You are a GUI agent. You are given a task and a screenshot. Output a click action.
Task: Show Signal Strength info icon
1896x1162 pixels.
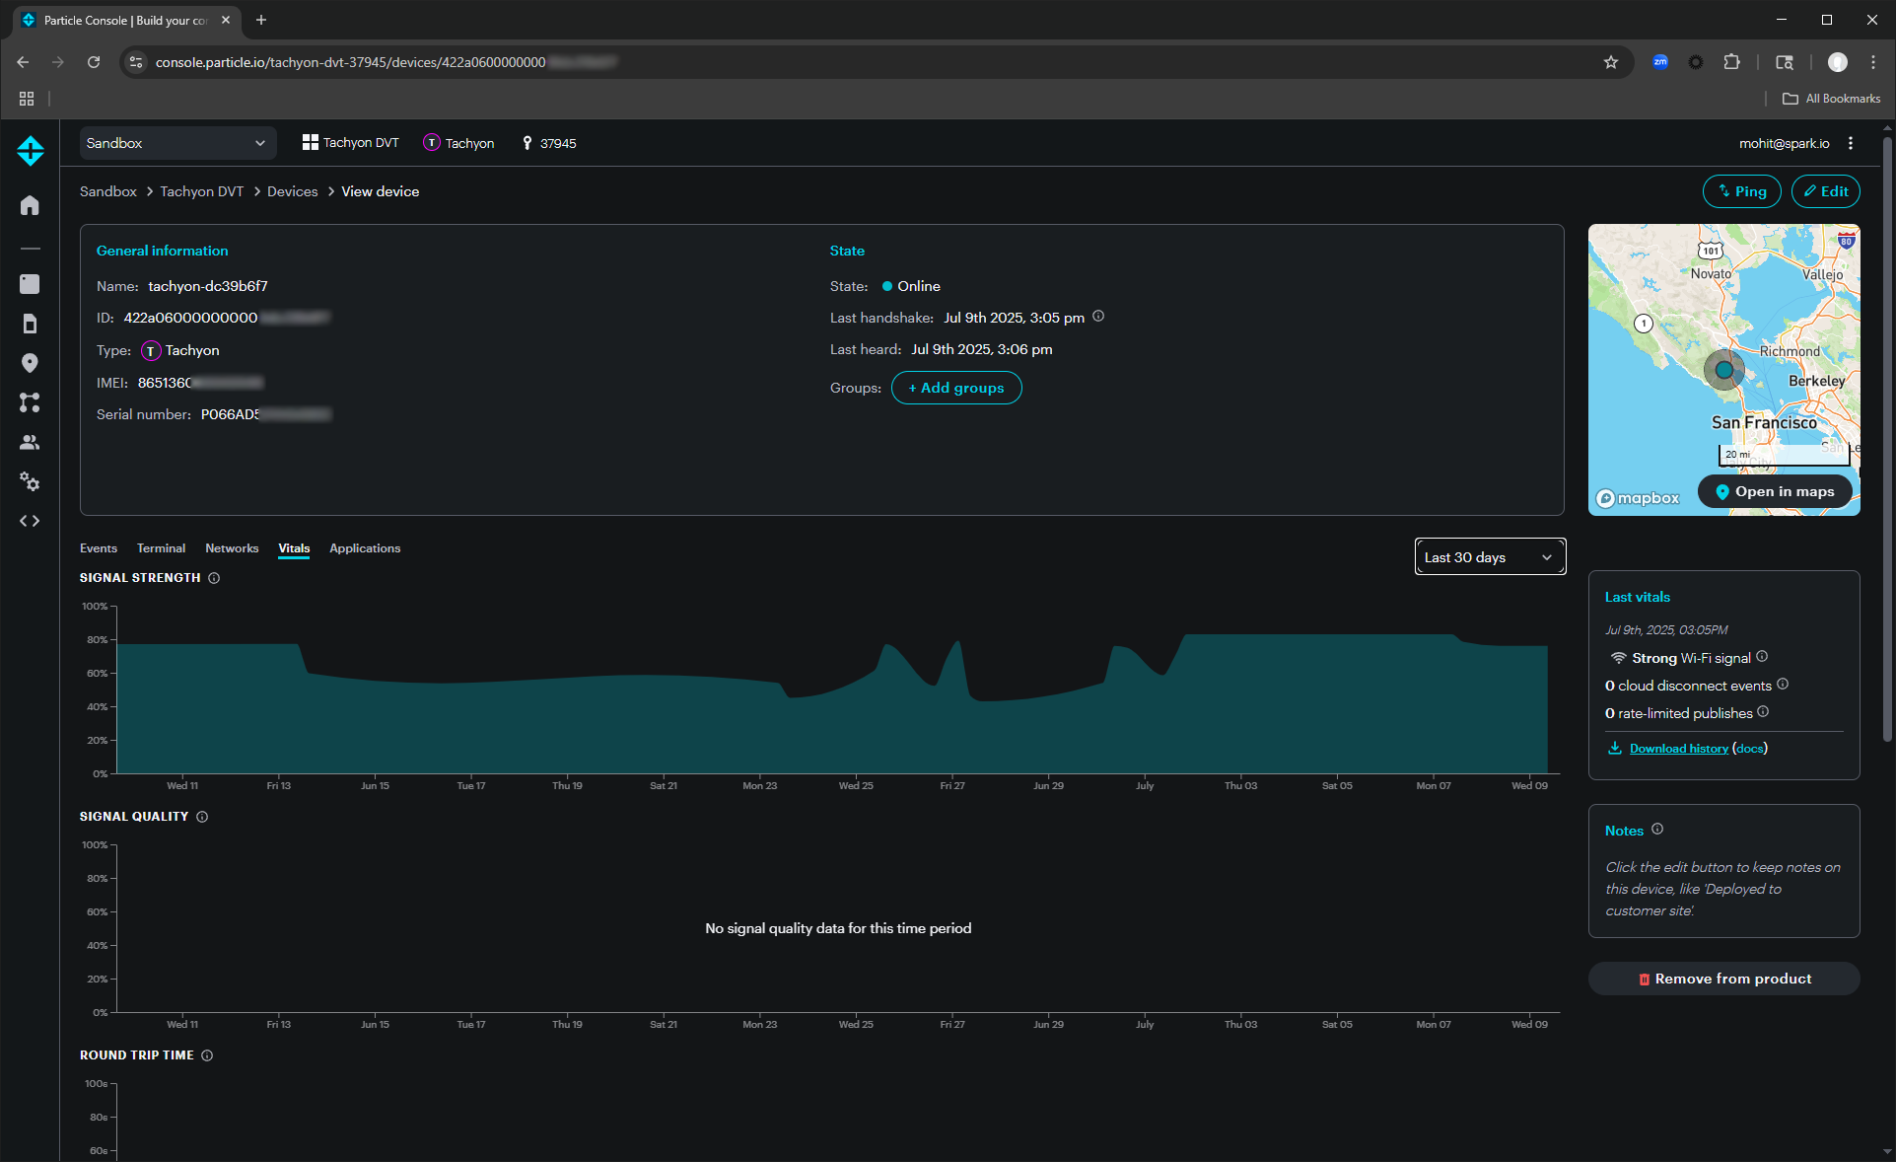[x=214, y=578]
